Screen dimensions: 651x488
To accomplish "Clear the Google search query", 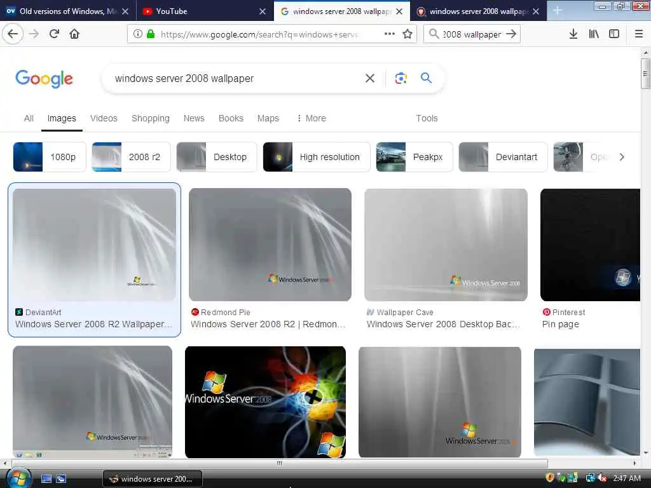I will coord(370,78).
